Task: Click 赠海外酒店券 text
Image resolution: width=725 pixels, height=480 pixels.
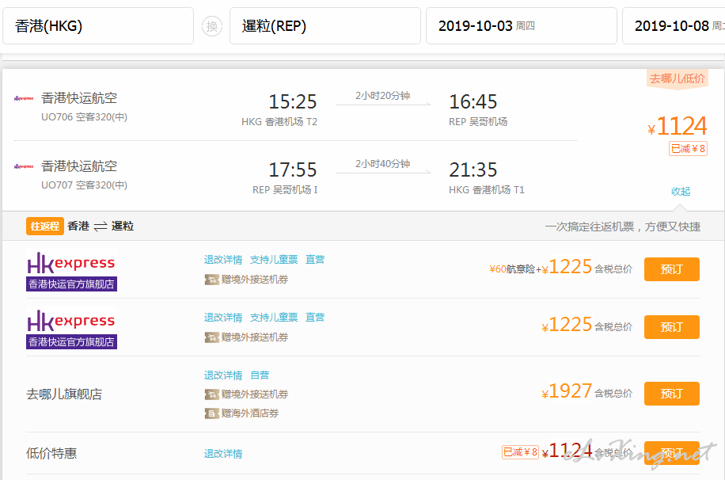Action: (249, 413)
